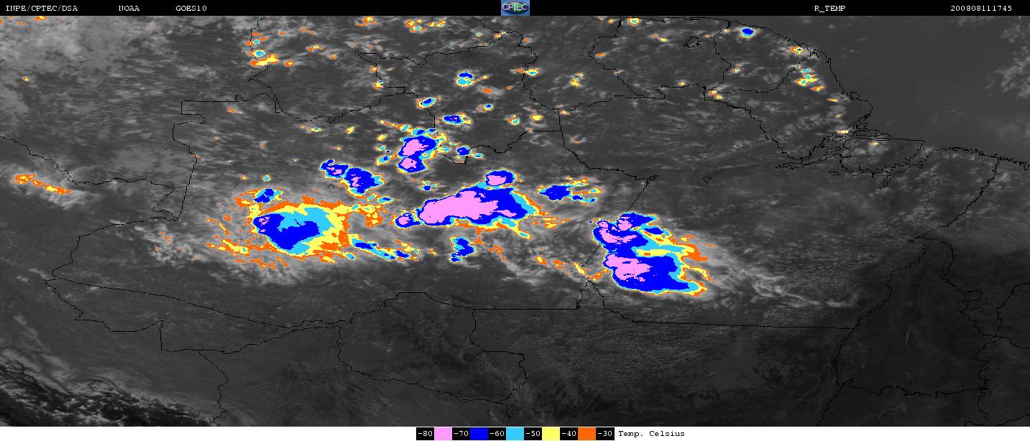The width and height of the screenshot is (1030, 441).
Task: Click the GOES10 satellite label
Action: pyautogui.click(x=191, y=9)
